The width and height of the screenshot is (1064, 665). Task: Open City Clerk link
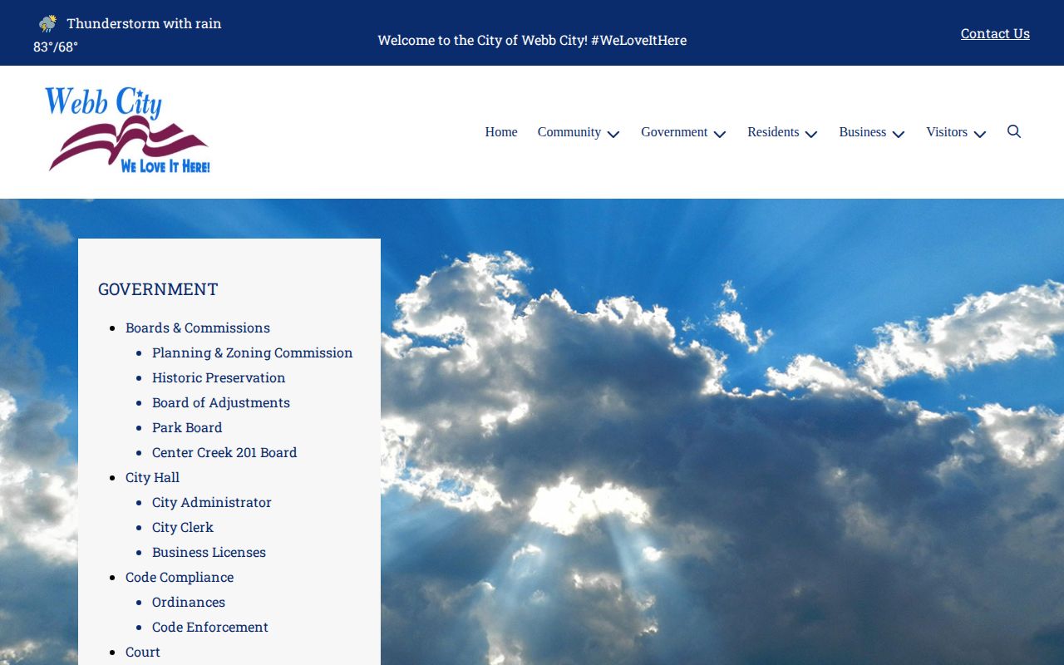pos(183,527)
